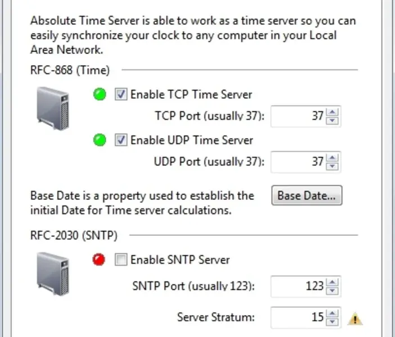Enable the SNTP Server checkbox
This screenshot has height=337, width=395.
click(121, 260)
